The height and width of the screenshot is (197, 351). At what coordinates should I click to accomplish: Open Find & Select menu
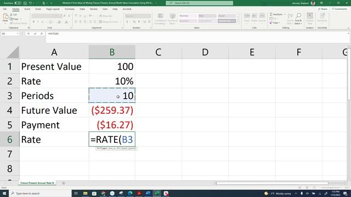click(x=298, y=19)
